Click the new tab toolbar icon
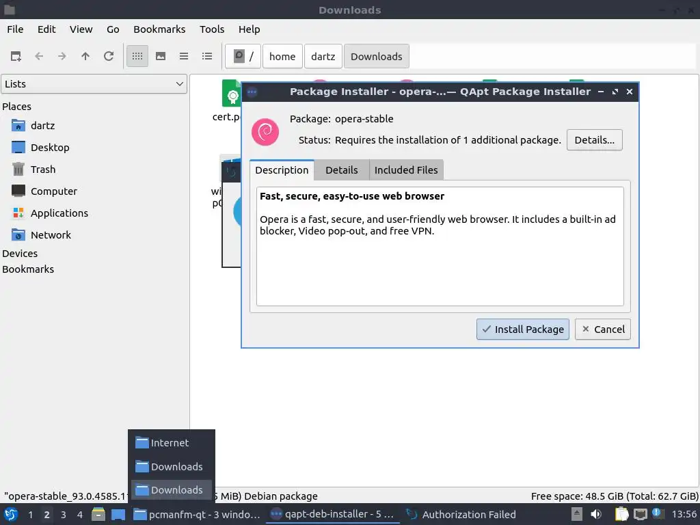 point(16,56)
